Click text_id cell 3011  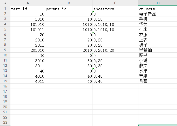coord(28,66)
